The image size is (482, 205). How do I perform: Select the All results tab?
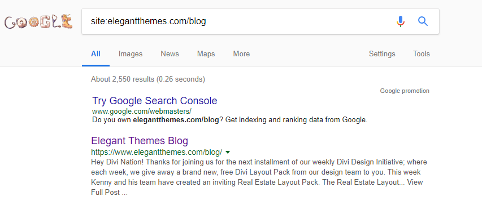[95, 54]
